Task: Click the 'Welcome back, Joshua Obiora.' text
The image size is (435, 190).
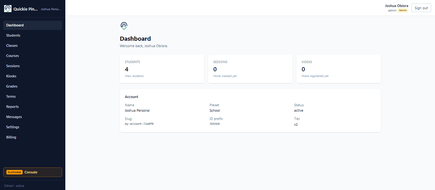Action: [x=144, y=46]
